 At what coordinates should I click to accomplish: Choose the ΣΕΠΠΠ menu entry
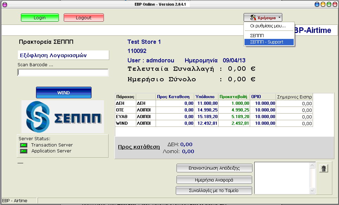(x=257, y=35)
